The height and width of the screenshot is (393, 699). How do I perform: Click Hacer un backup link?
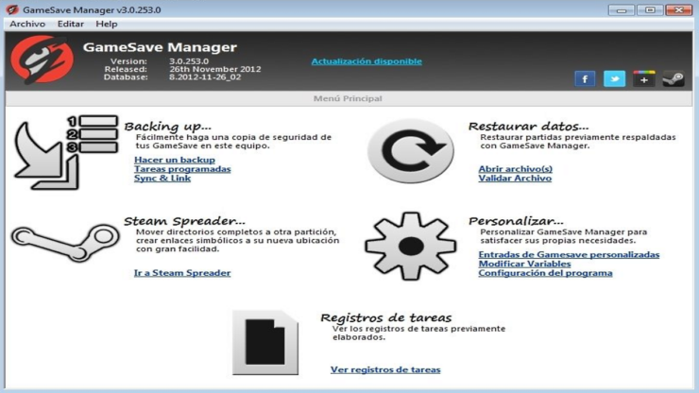(x=175, y=160)
